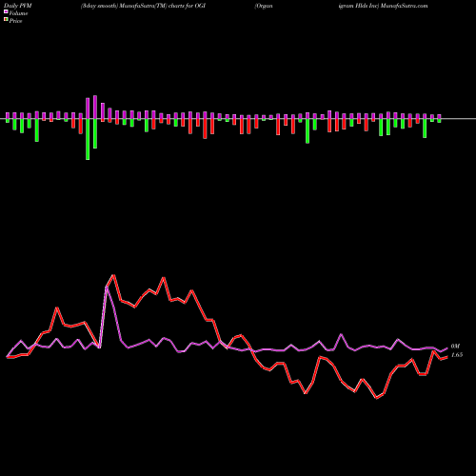Image resolution: width=476 pixels, height=476 pixels.
Task: Select the 'Volume' legend label
Action: point(18,13)
